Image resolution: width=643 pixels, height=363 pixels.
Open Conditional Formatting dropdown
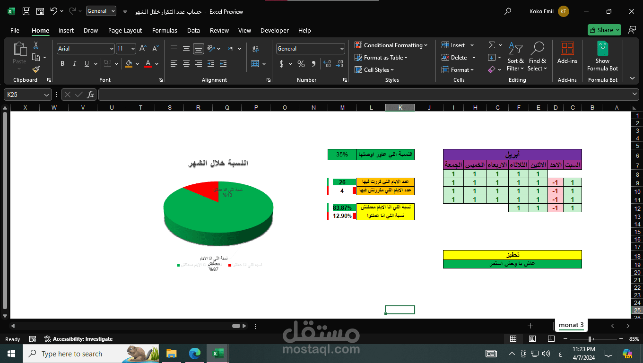(x=391, y=45)
